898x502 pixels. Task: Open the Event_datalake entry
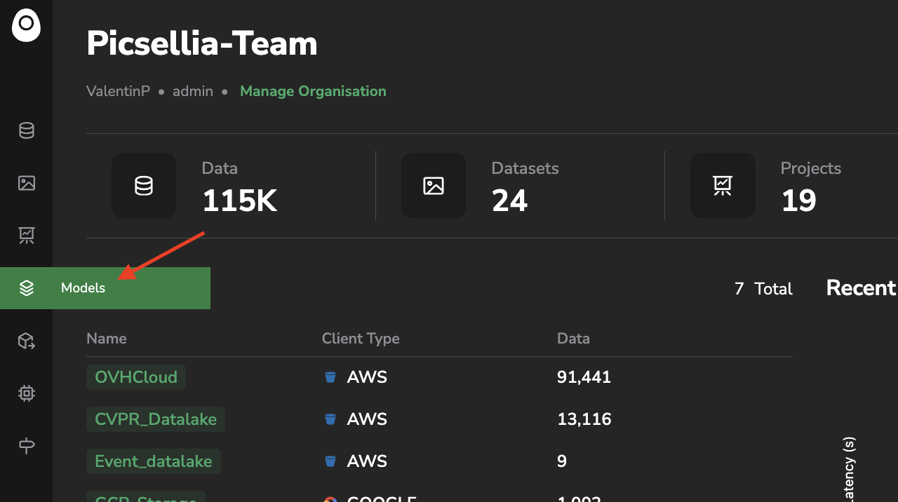(x=154, y=461)
